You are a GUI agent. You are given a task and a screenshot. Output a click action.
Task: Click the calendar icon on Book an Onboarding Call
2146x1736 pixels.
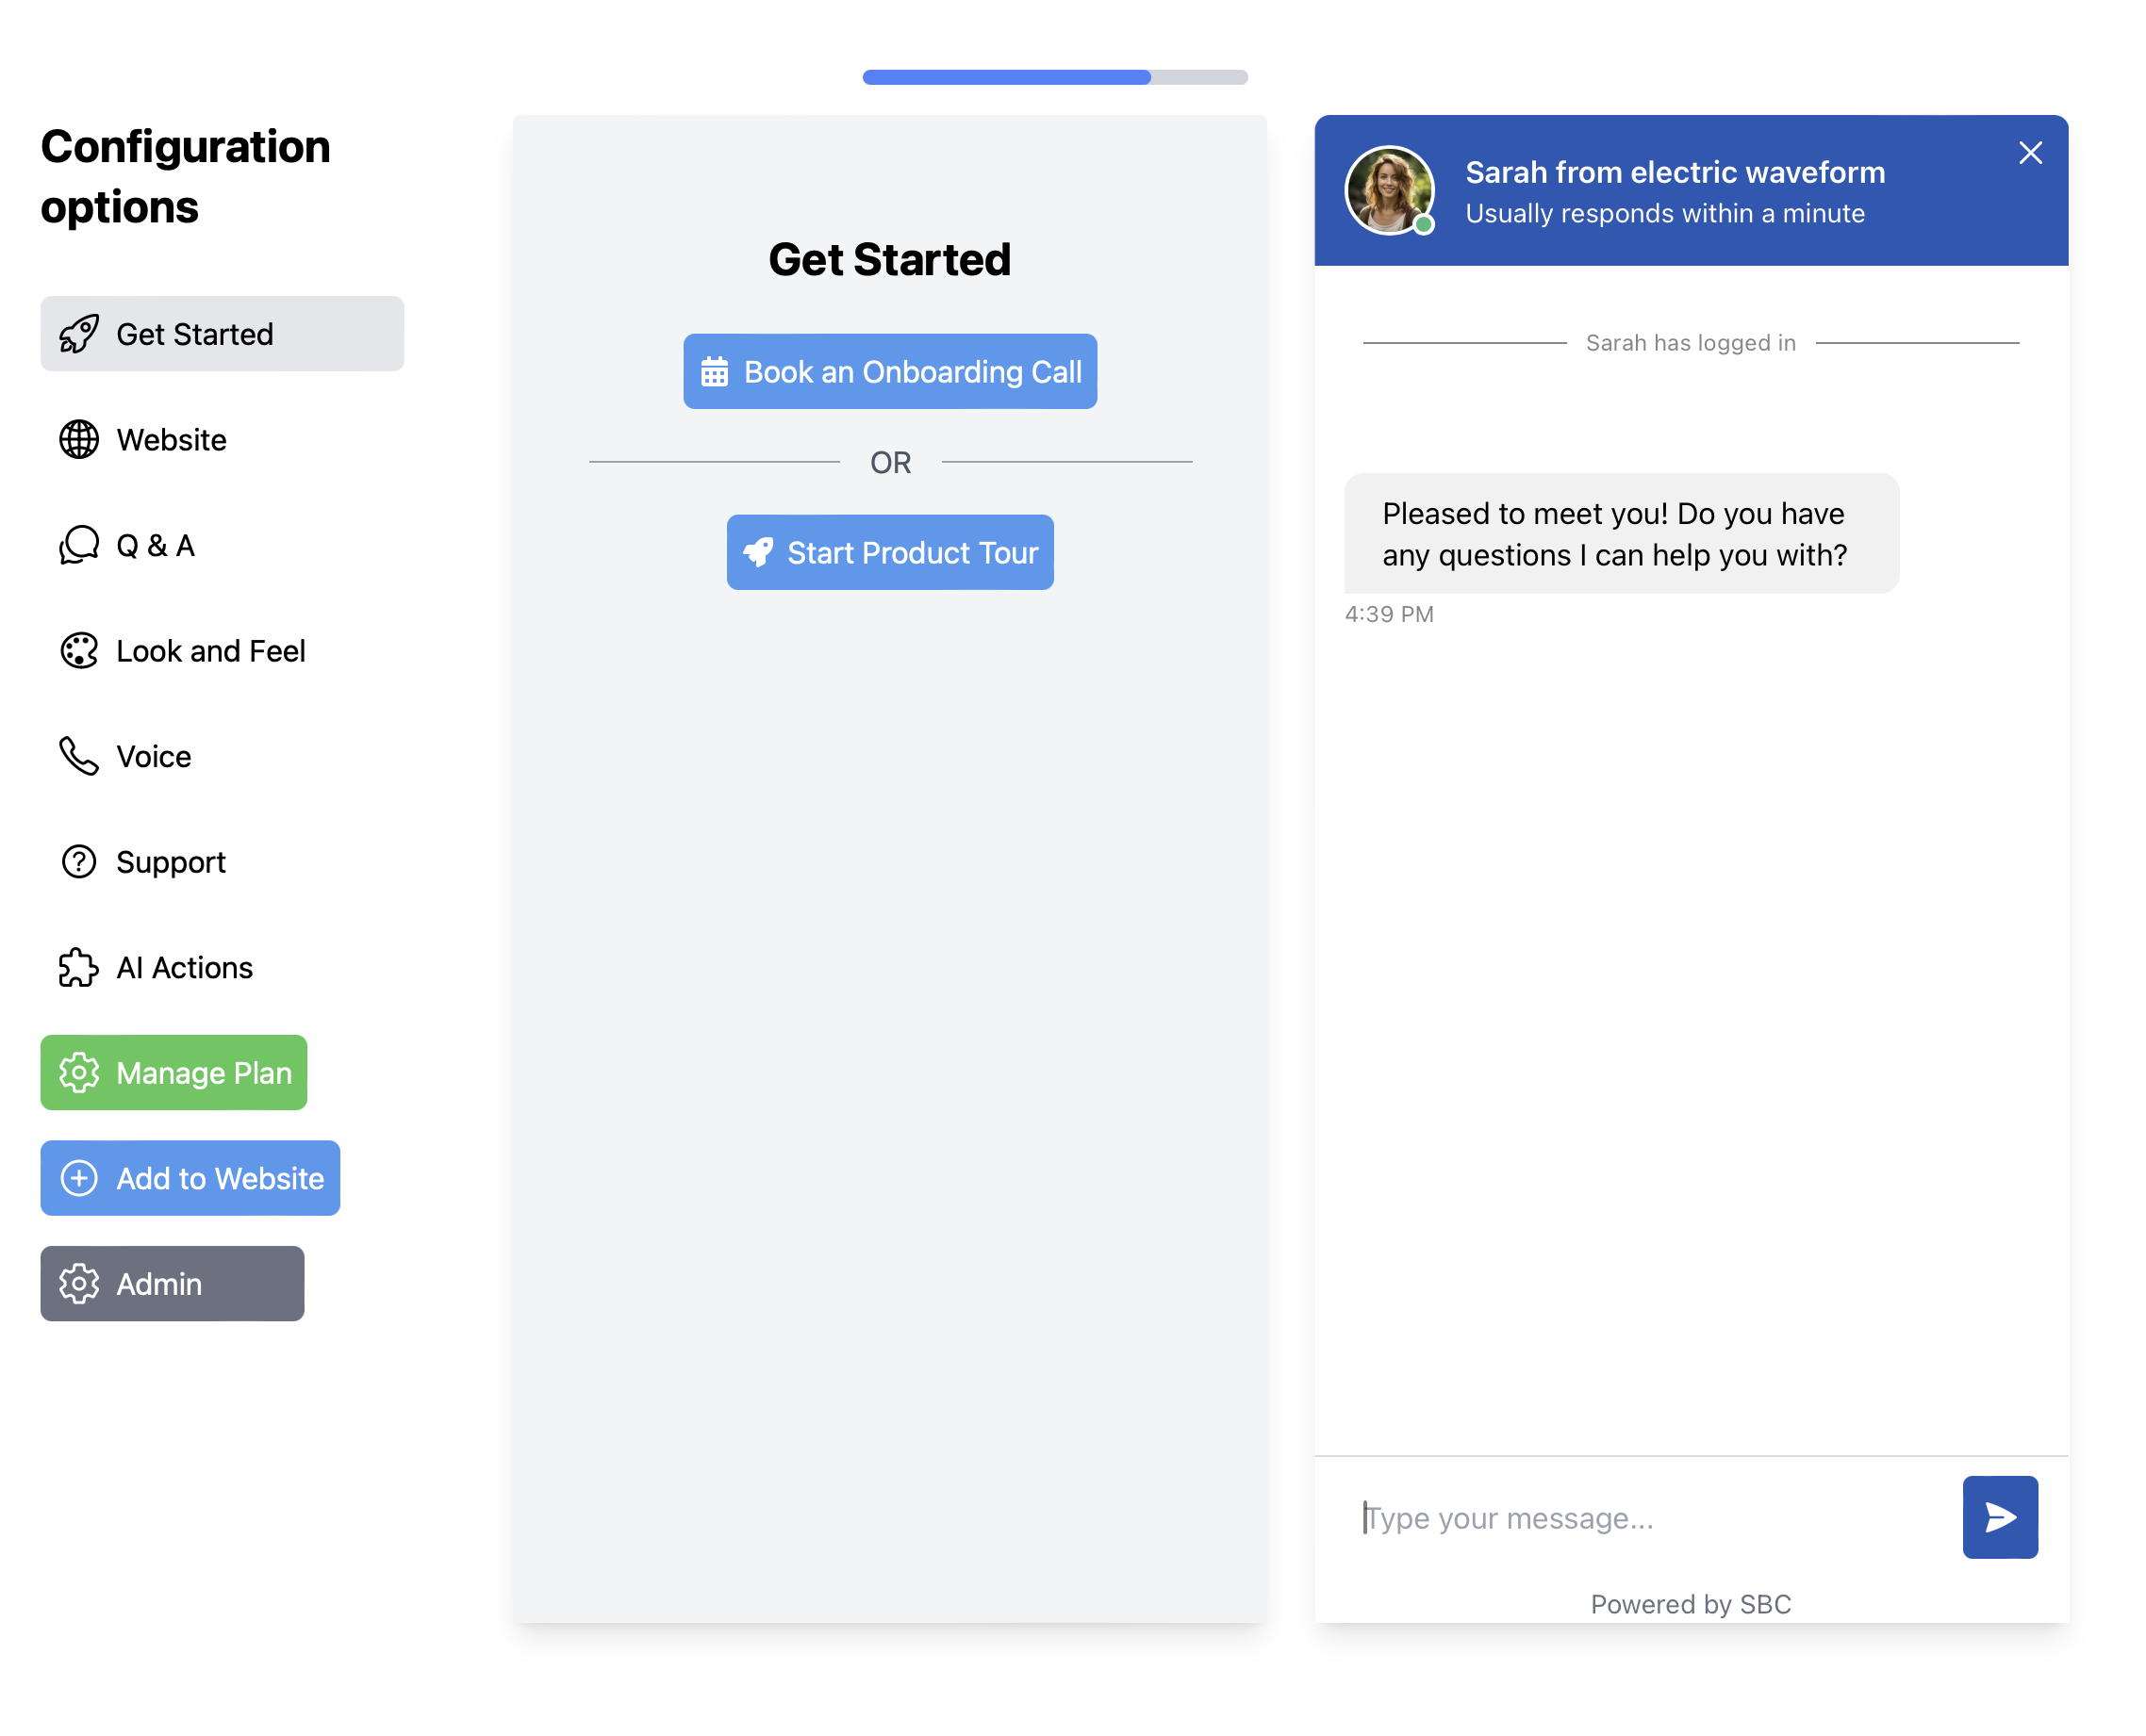click(x=715, y=371)
